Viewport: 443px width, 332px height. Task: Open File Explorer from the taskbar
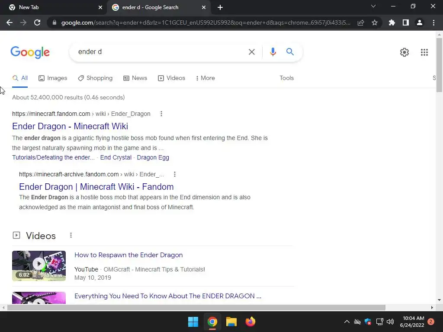[231, 322]
